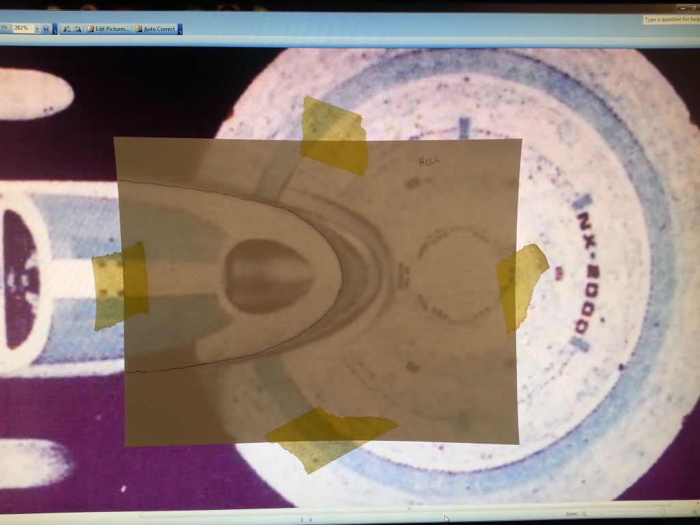Click the Rotate Right icon
The width and height of the screenshot is (700, 525).
tap(78, 29)
